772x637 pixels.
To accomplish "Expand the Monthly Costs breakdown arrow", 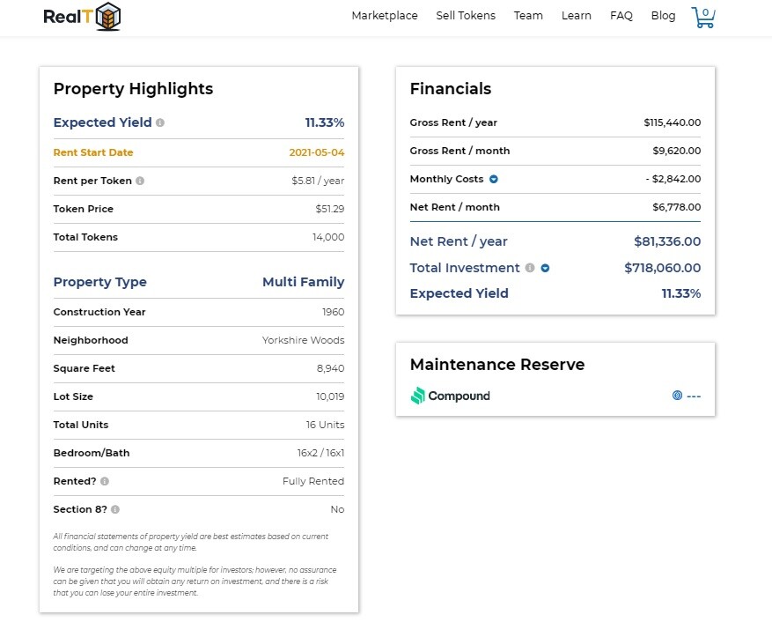I will 493,180.
